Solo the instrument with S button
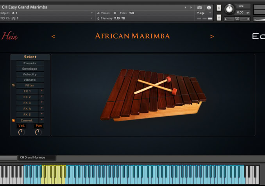Image resolution: width=265 pixels, height=186 pixels. (219, 8)
